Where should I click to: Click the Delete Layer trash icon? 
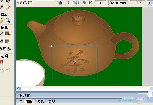[x=60, y=3]
